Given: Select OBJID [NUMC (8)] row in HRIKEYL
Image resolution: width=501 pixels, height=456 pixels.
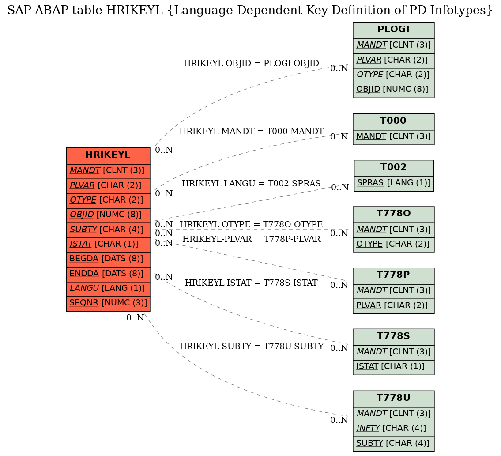Looking at the screenshot, I should click(108, 215).
